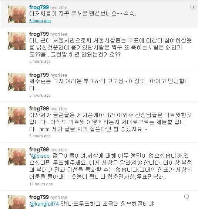Click frog799 username in the second tweet
Image resolution: width=198 pixels, height=209 pixels.
coord(39,34)
